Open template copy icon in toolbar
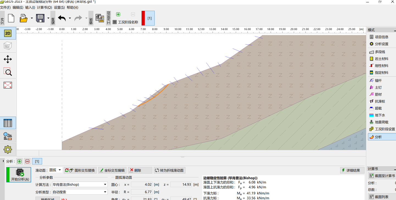This screenshot has width=396, height=200. pyautogui.click(x=99, y=18)
